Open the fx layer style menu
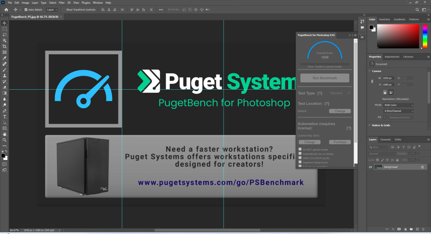Screen dimensions: 431x234 [393, 229]
